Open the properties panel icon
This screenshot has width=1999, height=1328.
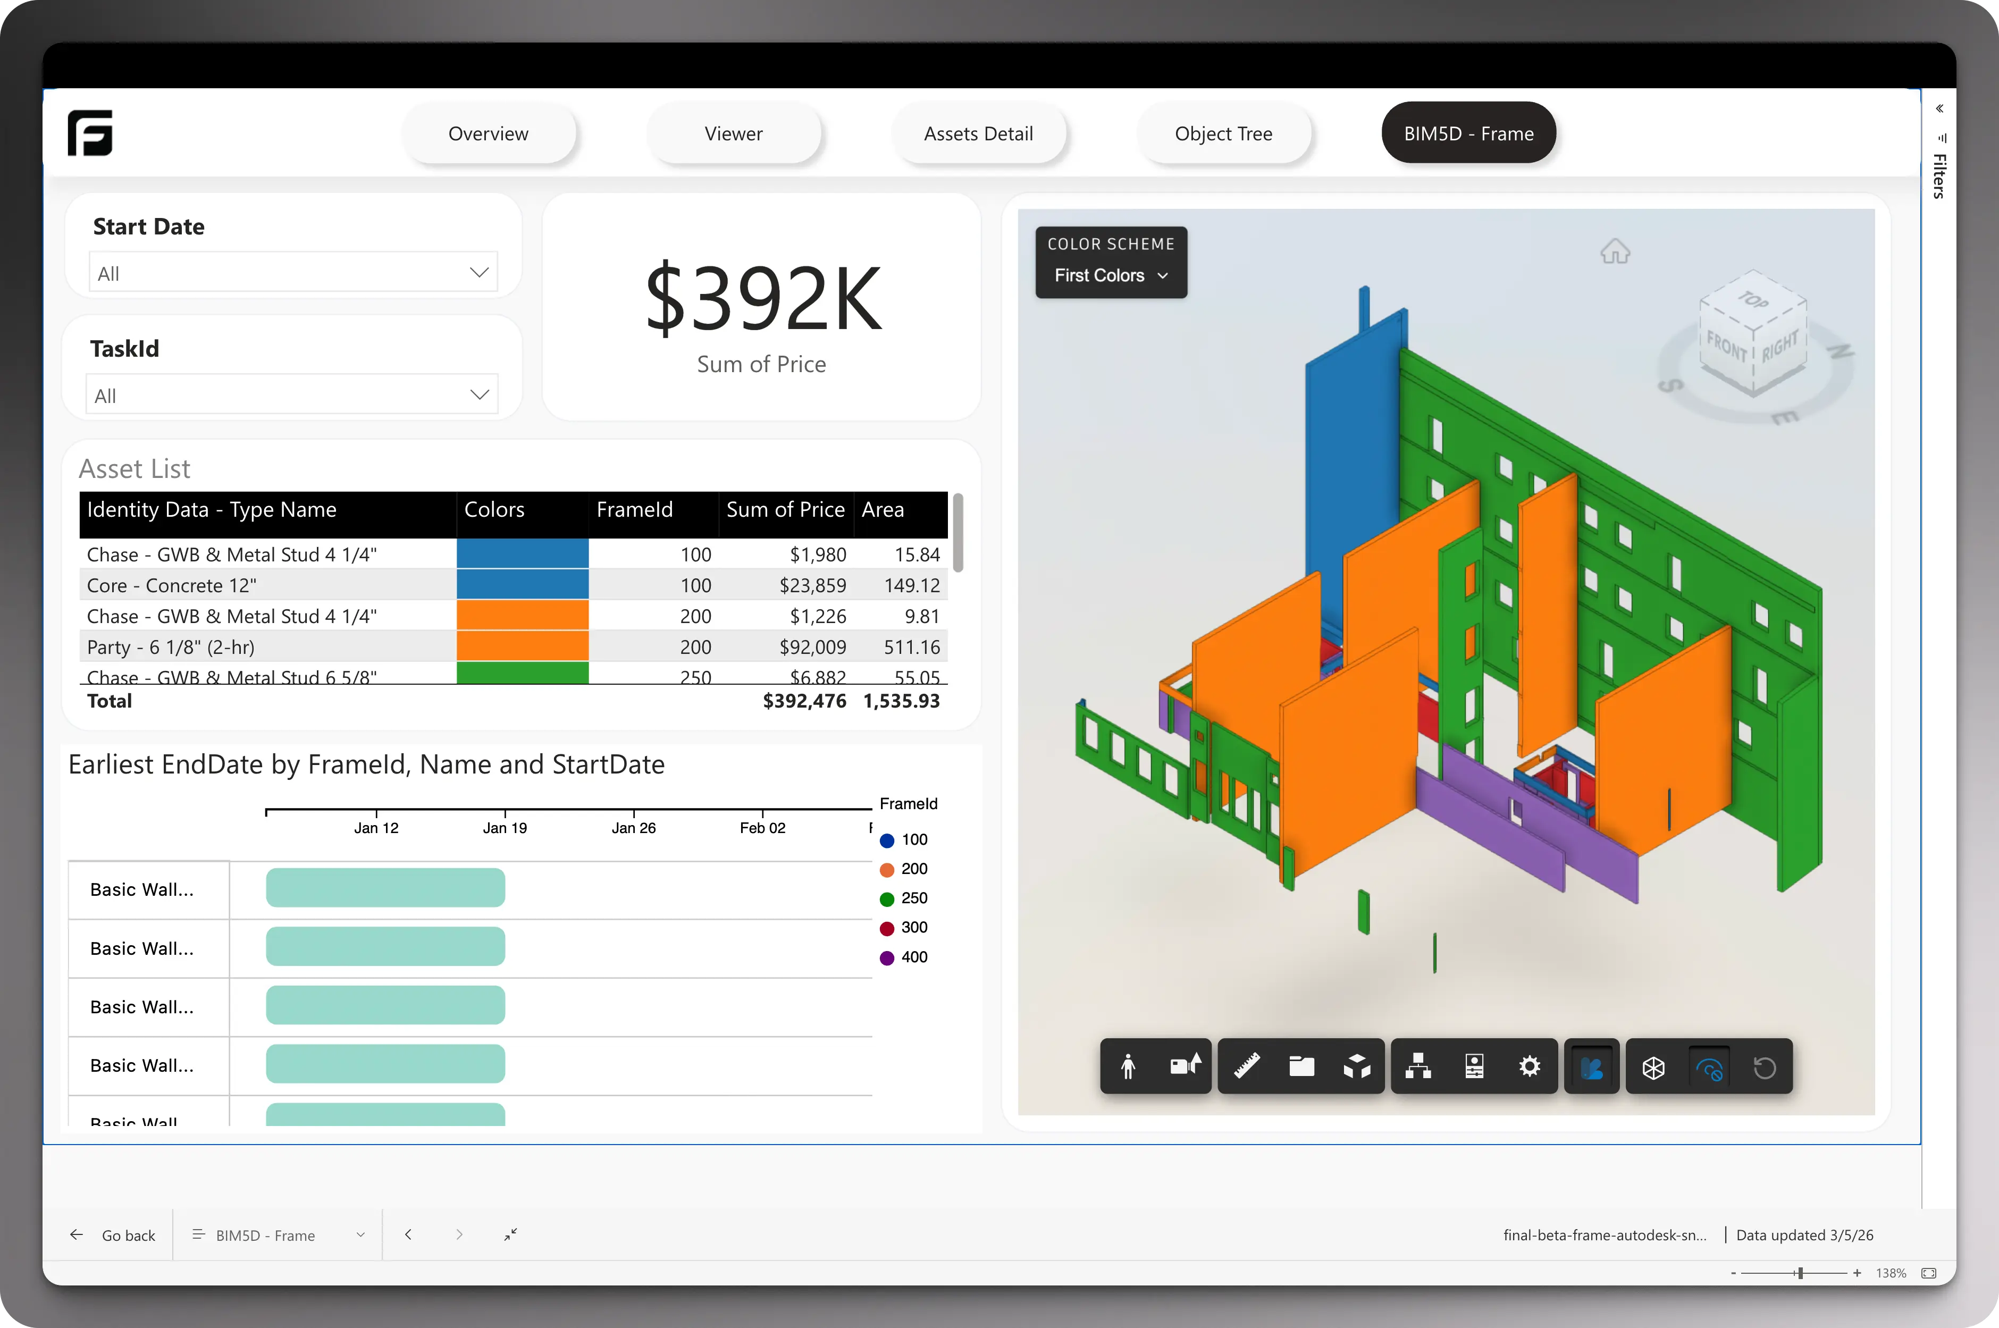point(1474,1066)
